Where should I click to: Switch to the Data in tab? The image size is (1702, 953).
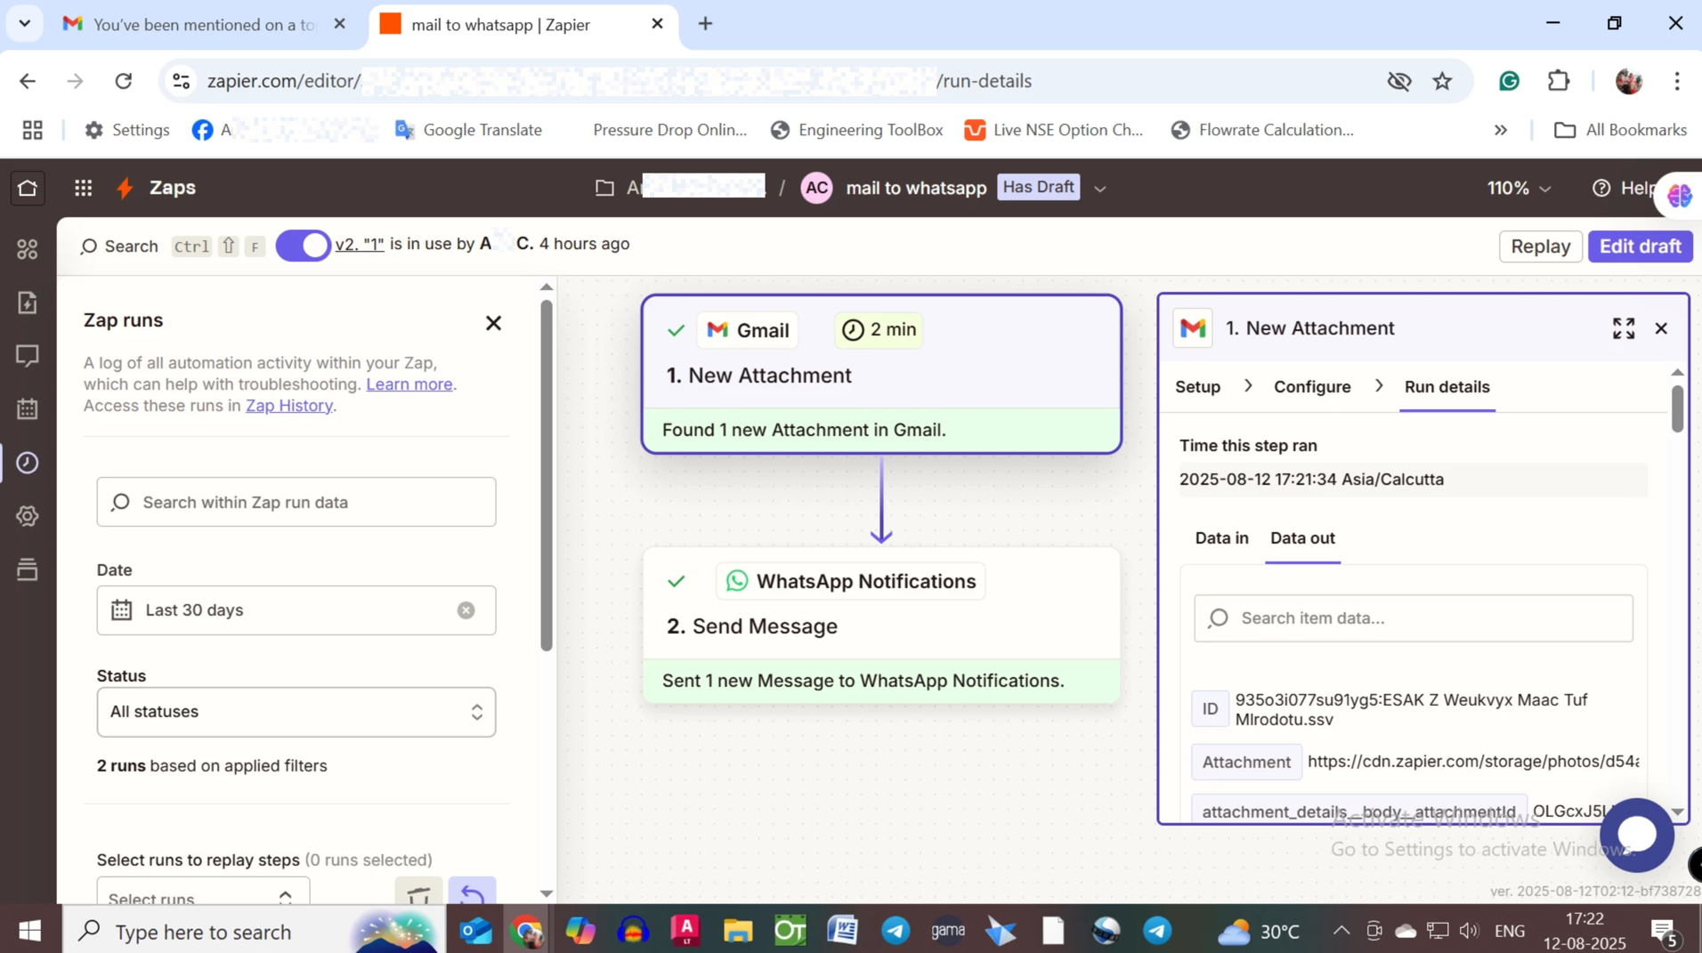(x=1221, y=538)
